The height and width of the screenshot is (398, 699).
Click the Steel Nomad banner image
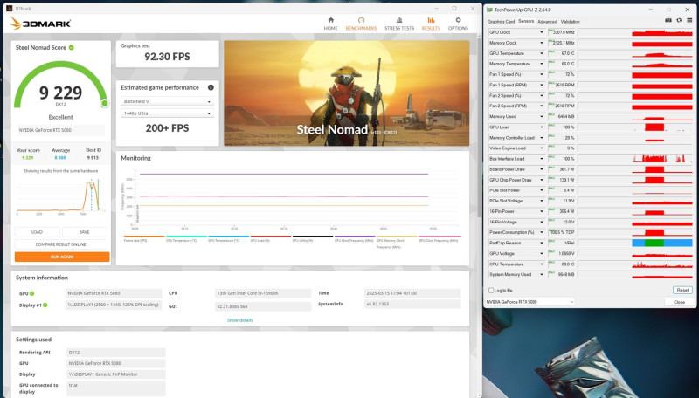[346, 93]
